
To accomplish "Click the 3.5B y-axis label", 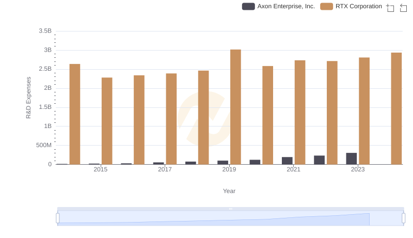I will [x=45, y=31].
